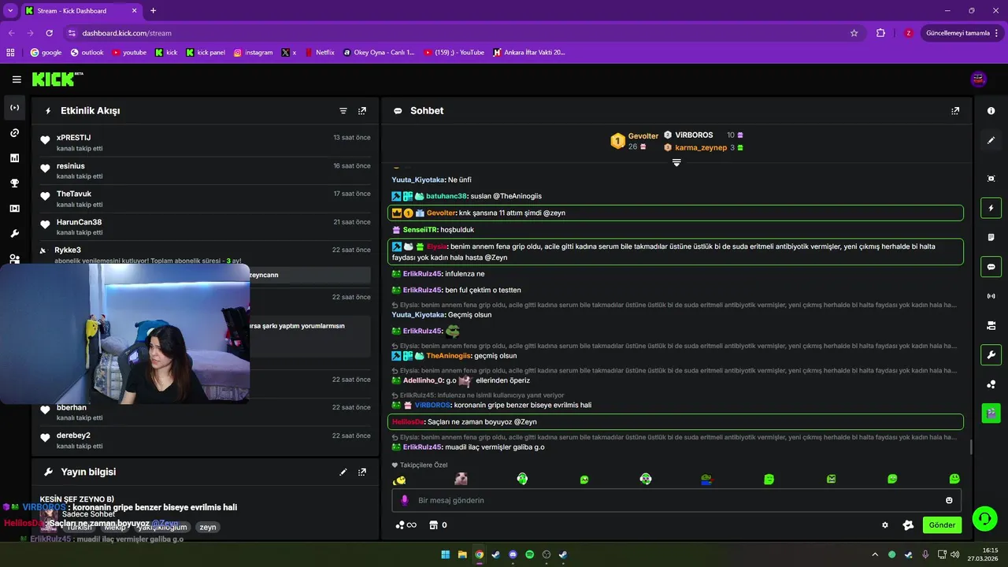Toggle the broadcast signal widget in the right sidebar
The width and height of the screenshot is (1008, 567).
(x=991, y=296)
